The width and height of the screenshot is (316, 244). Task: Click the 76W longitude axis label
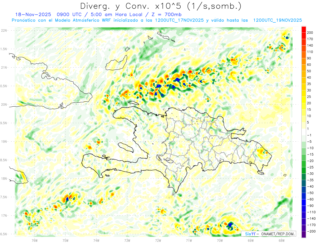click(x=34, y=240)
